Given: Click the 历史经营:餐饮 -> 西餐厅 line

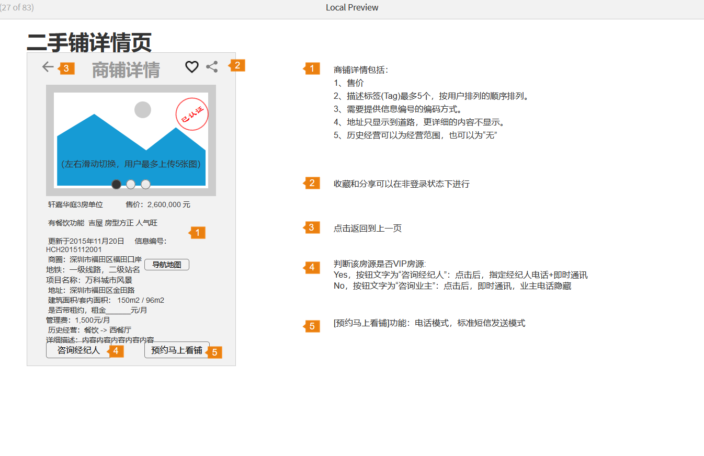Looking at the screenshot, I should [x=89, y=330].
